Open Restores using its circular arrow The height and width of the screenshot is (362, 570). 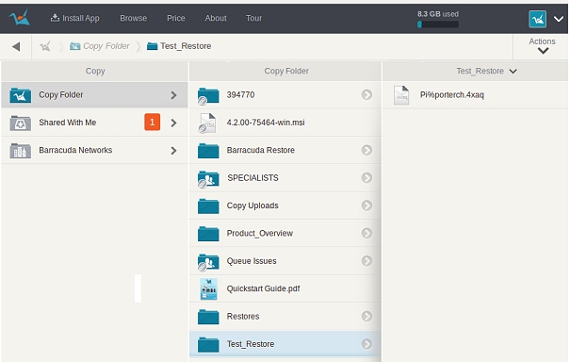point(366,316)
